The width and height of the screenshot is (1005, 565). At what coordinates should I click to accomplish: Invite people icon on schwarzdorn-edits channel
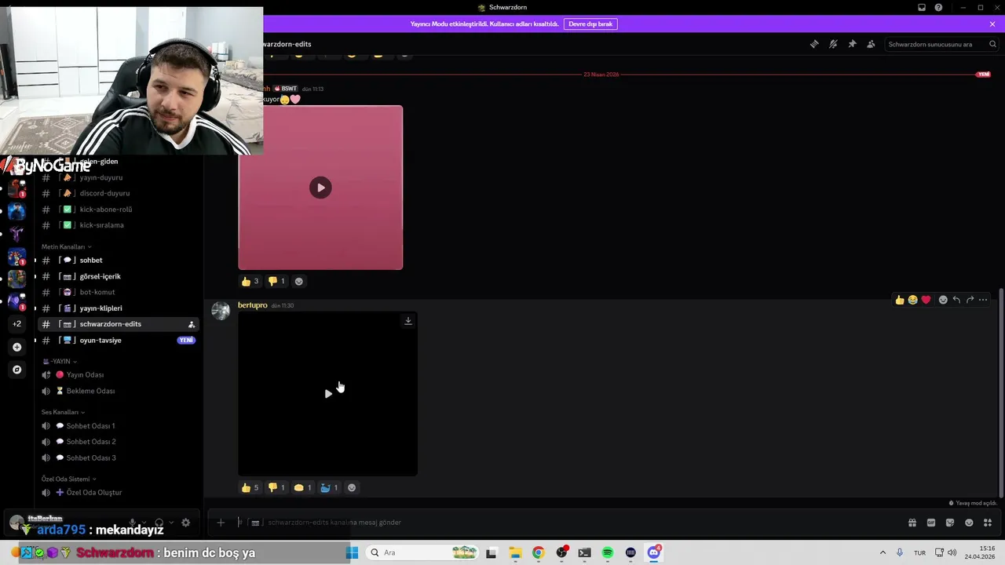(191, 324)
